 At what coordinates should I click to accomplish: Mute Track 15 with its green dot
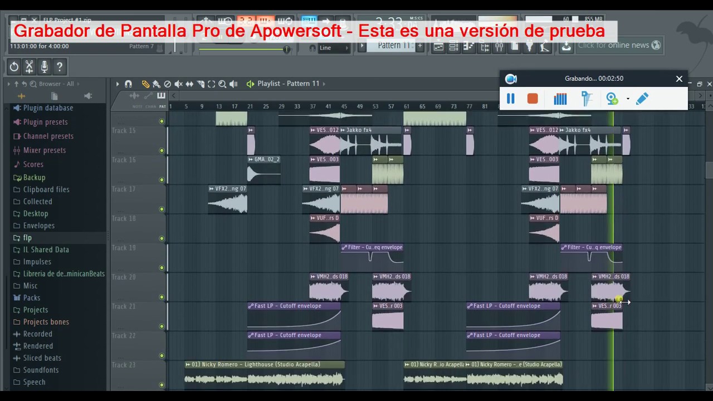click(x=162, y=150)
